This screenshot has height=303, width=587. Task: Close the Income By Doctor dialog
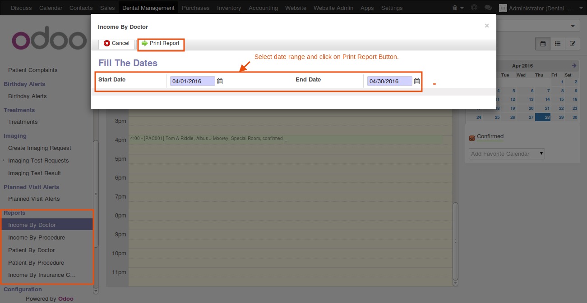(486, 26)
